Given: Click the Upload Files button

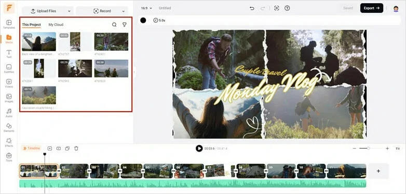Looking at the screenshot, I should coord(44,11).
